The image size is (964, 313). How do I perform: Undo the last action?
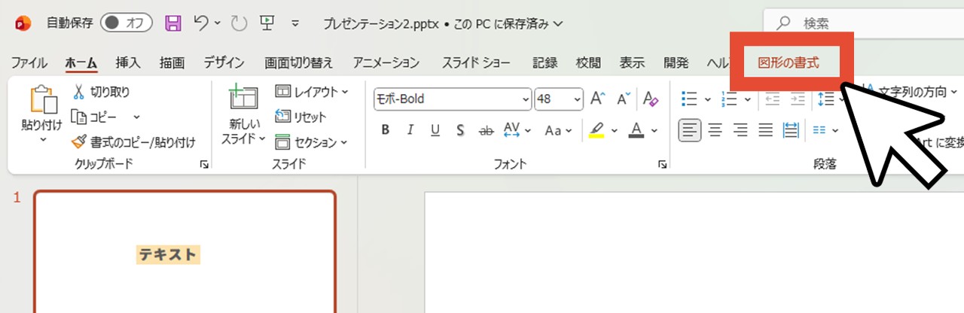[201, 23]
